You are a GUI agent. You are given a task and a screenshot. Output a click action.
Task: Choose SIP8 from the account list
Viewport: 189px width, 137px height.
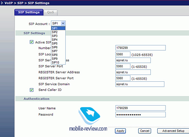[58, 55]
